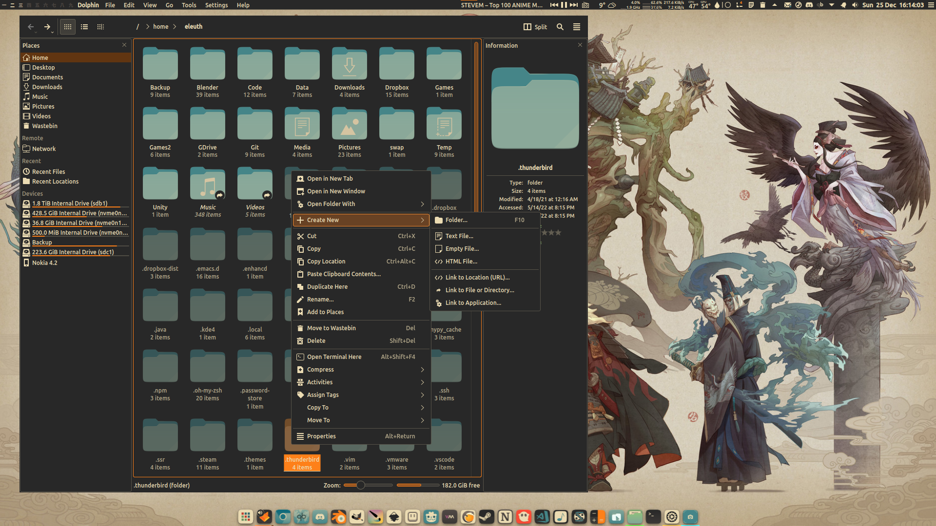936x526 pixels.
Task: Create a new Folder... from submenu
Action: coord(485,220)
